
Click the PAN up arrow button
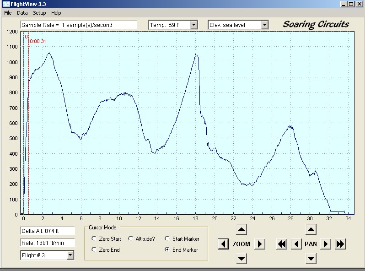(x=311, y=230)
